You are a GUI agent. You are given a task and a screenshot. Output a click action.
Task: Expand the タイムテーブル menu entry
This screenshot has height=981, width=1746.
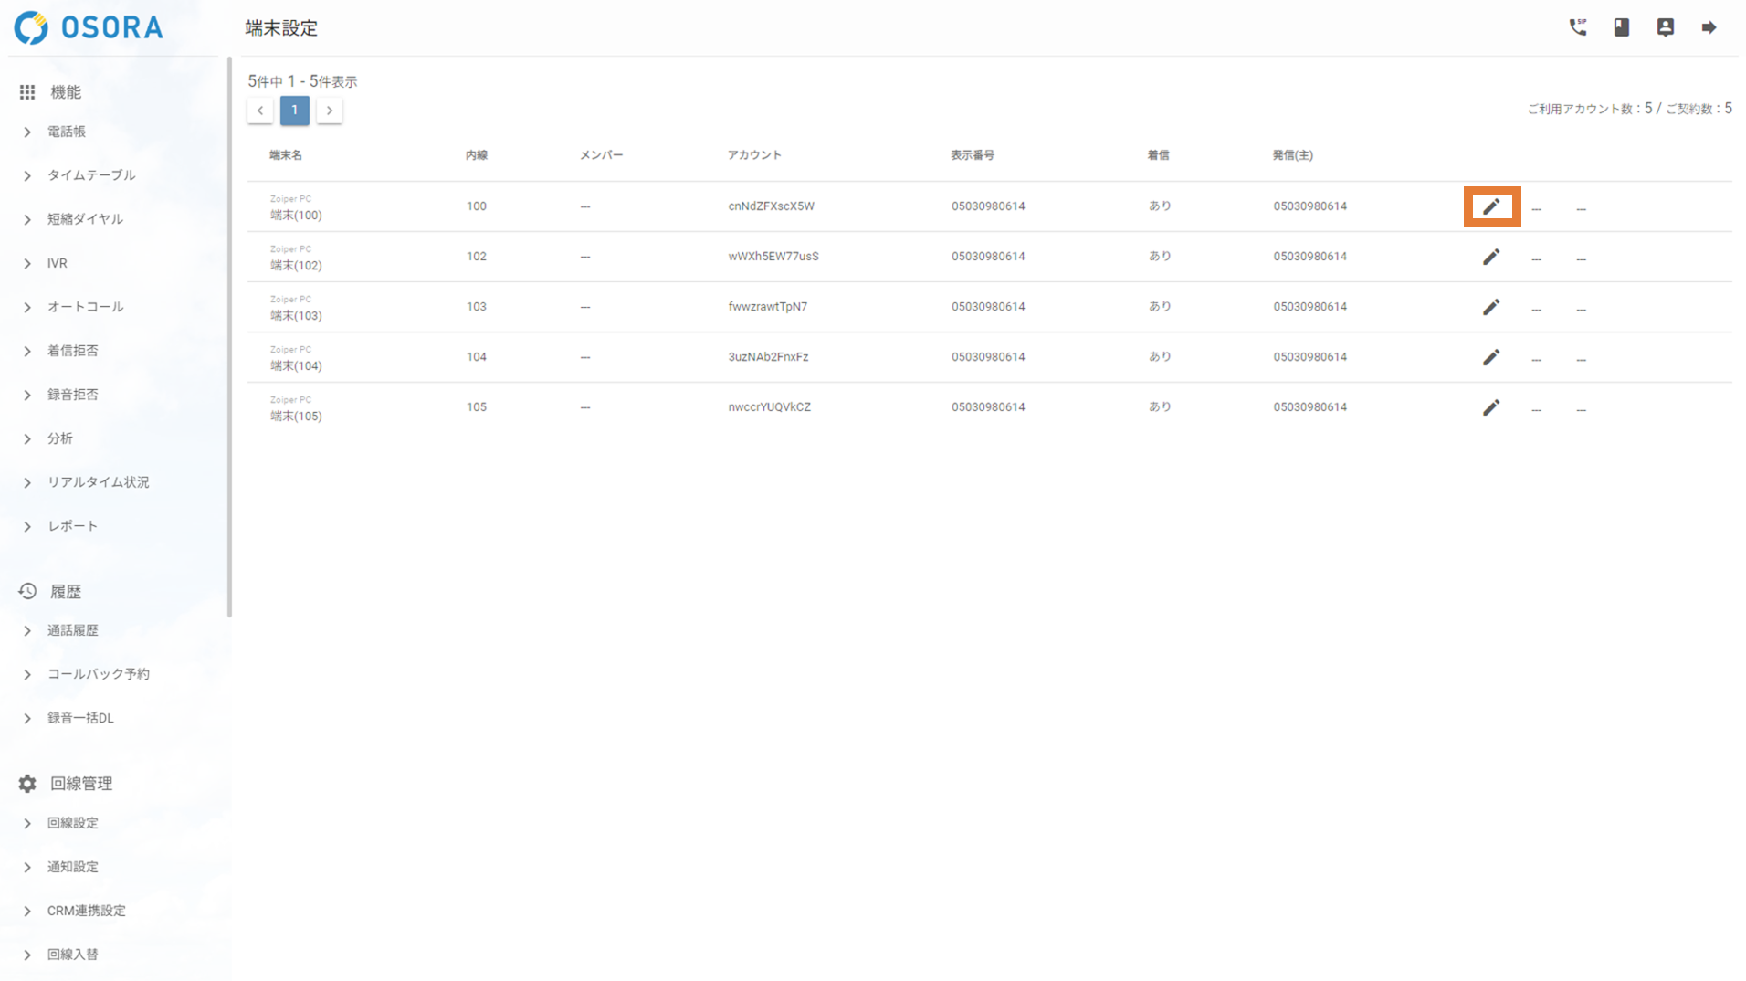click(x=90, y=175)
